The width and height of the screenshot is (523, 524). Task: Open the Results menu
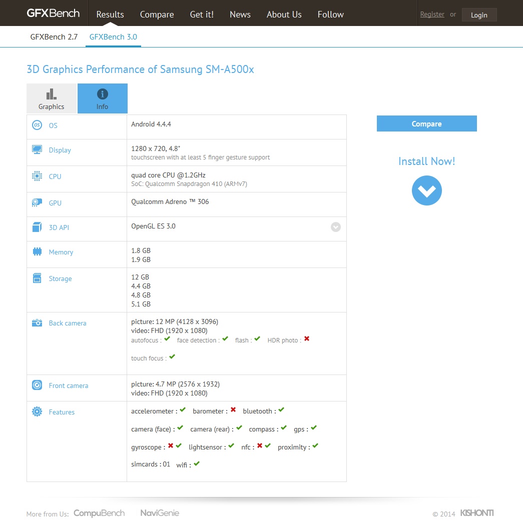pos(110,14)
